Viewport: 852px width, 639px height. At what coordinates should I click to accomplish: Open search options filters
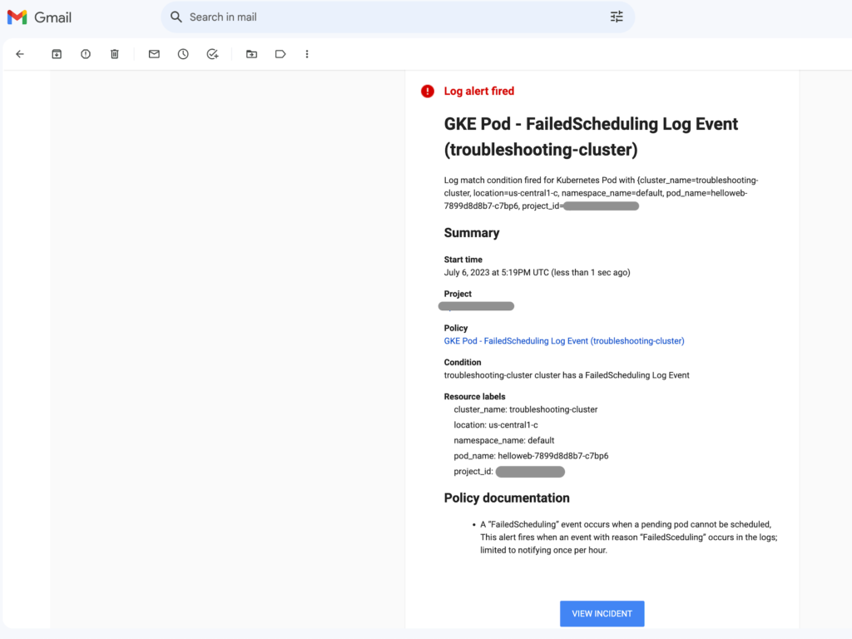click(616, 17)
